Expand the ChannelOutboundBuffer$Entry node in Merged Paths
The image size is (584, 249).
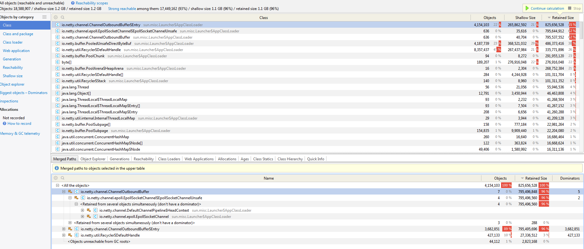tap(64, 229)
